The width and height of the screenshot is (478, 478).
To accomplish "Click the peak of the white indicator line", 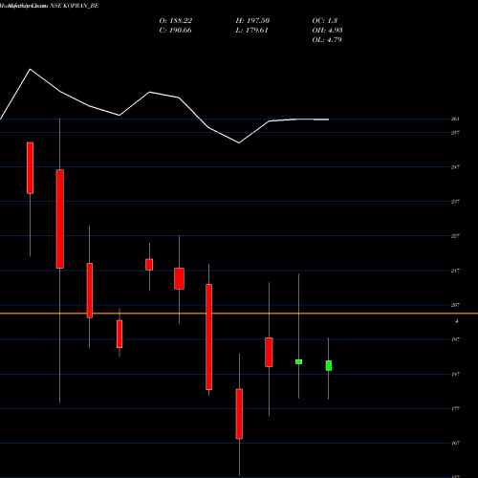I will tap(31, 69).
